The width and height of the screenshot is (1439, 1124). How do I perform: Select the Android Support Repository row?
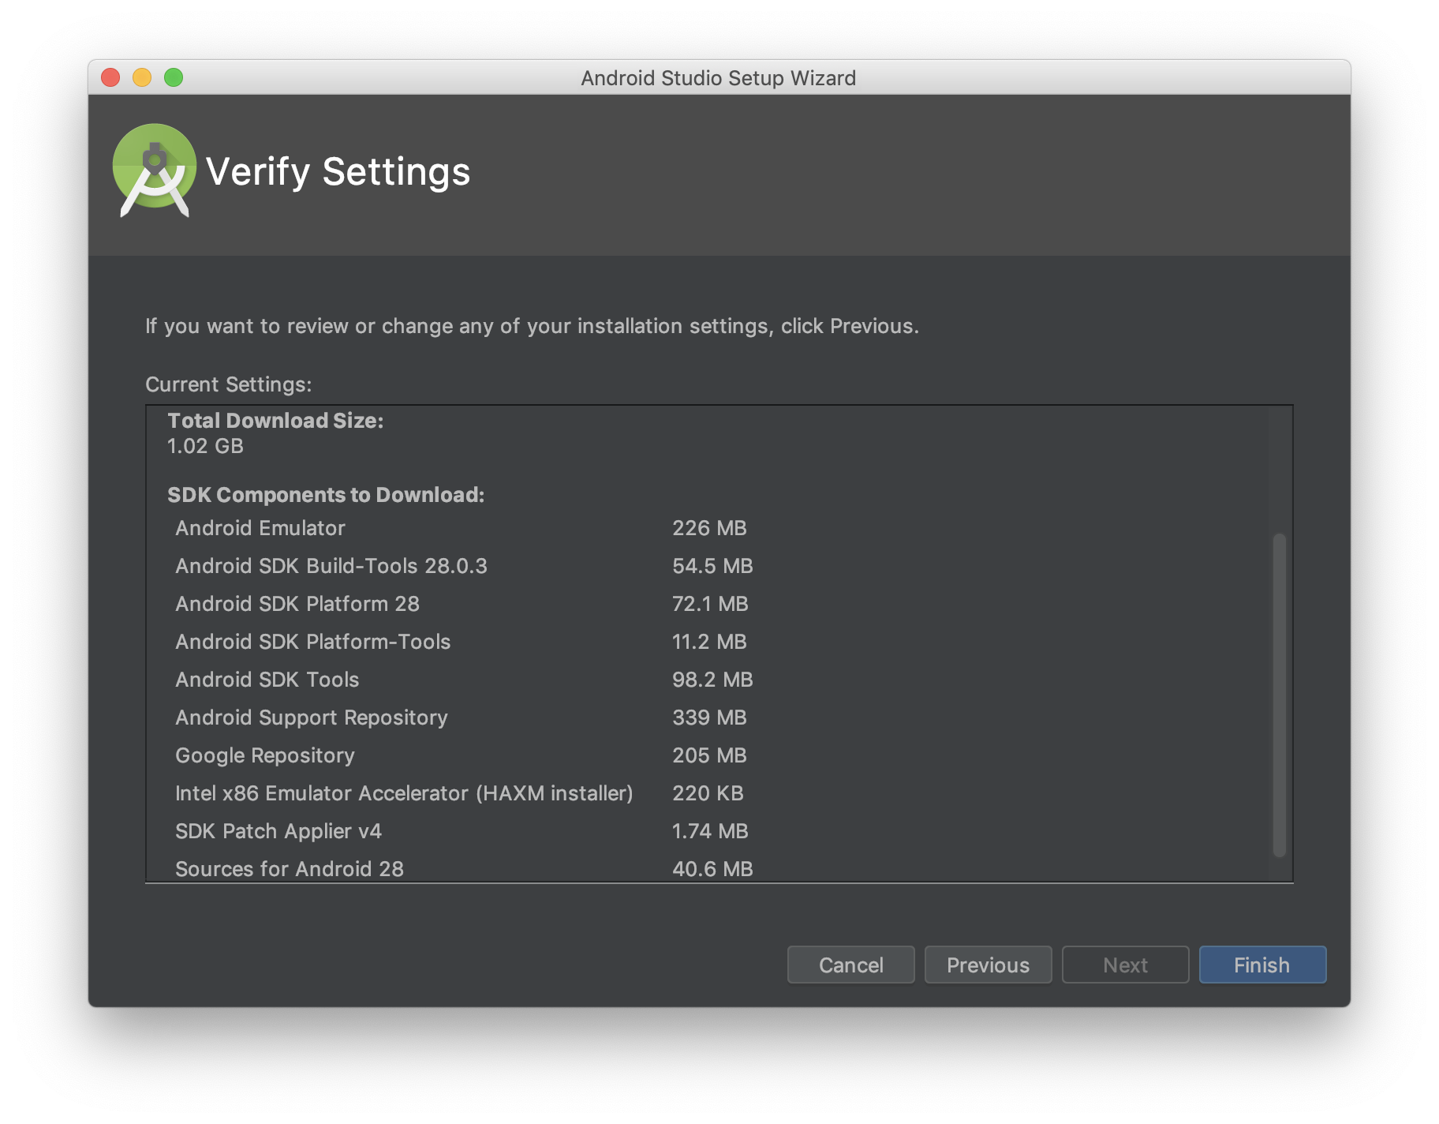click(x=312, y=717)
